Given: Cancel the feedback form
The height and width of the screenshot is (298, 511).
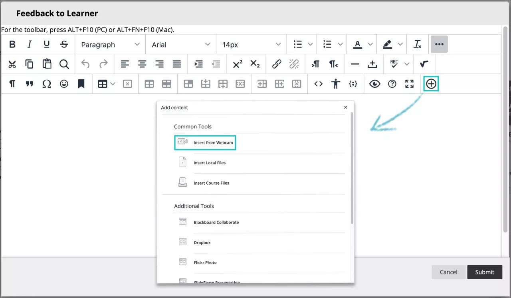Looking at the screenshot, I should 448,272.
